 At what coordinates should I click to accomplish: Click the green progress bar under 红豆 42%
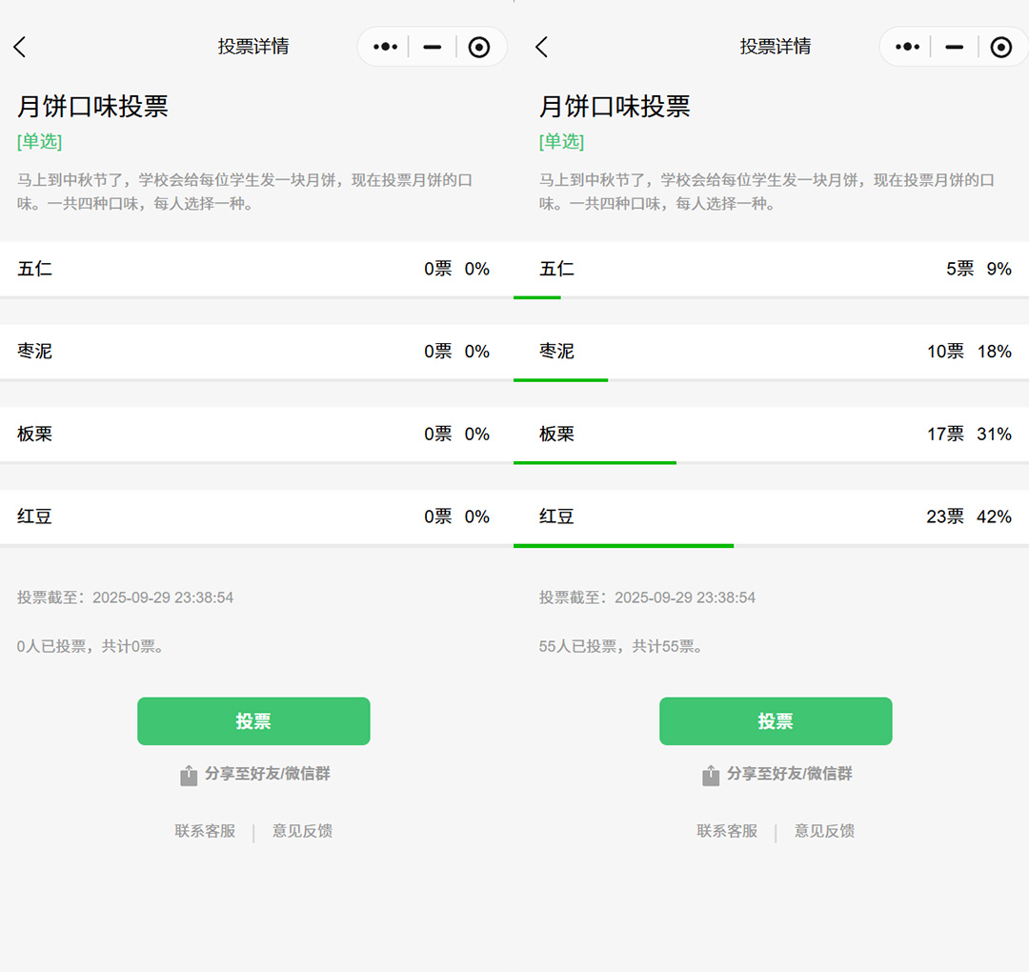(623, 545)
